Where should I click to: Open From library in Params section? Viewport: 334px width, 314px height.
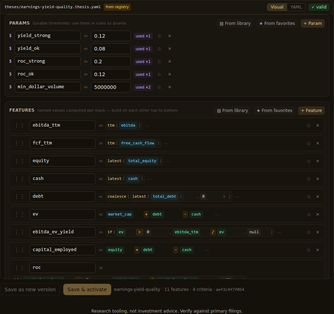235,23
